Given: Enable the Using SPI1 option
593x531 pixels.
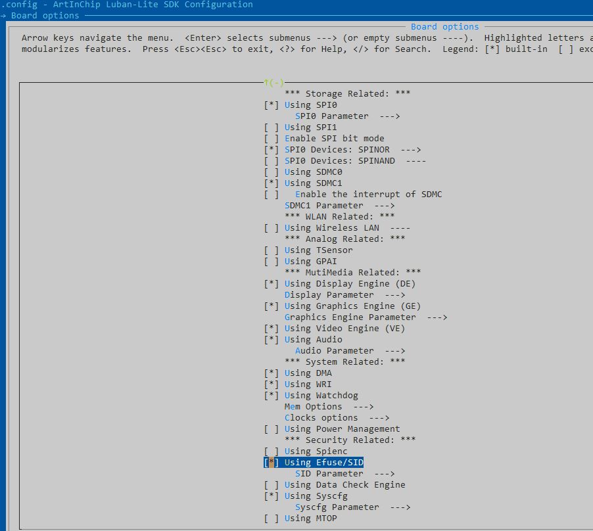Looking at the screenshot, I should coord(271,127).
